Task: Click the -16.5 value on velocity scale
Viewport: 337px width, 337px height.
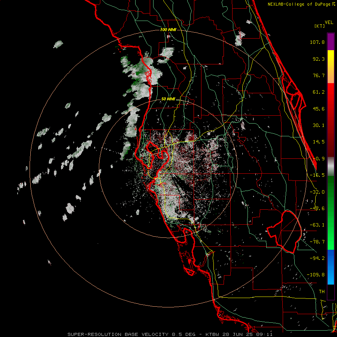Action: point(317,175)
